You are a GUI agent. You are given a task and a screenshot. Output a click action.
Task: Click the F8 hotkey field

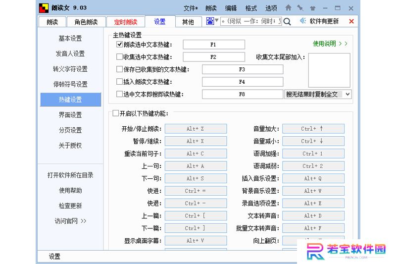(x=242, y=94)
